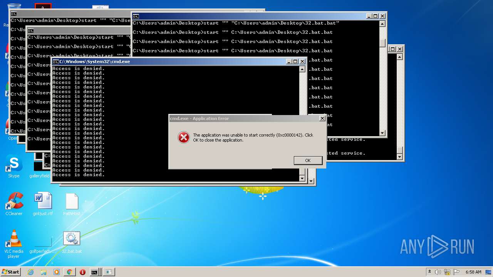493x277 pixels.
Task: Select the PathHost file icon
Action: point(72,204)
